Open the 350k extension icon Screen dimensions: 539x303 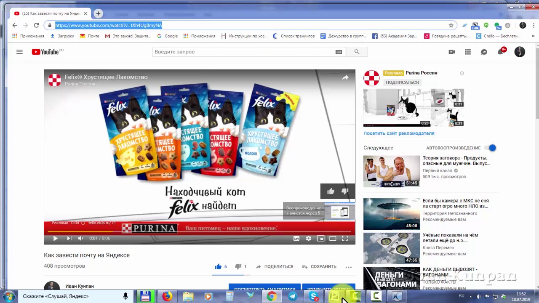pyautogui.click(x=475, y=26)
